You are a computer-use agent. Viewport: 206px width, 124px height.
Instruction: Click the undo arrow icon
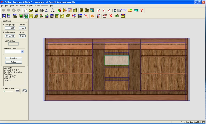tap(47, 10)
